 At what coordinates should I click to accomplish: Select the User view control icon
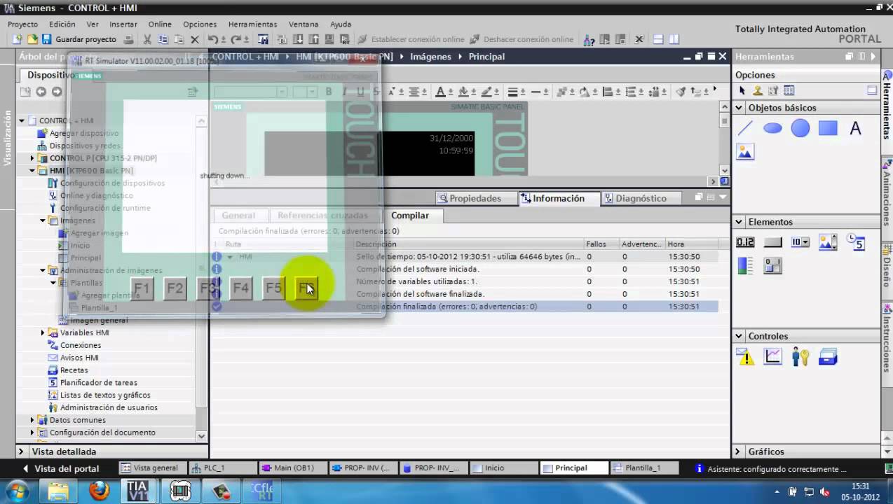click(800, 357)
